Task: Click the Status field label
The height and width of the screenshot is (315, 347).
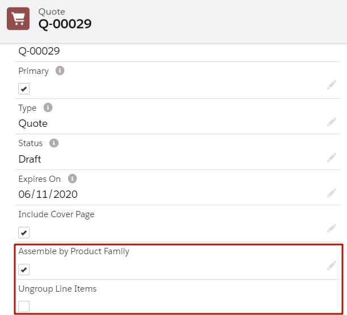Action: point(31,143)
